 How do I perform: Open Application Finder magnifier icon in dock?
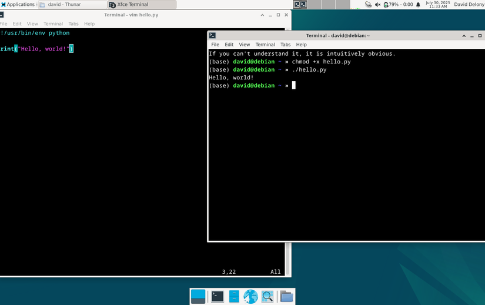click(x=267, y=296)
